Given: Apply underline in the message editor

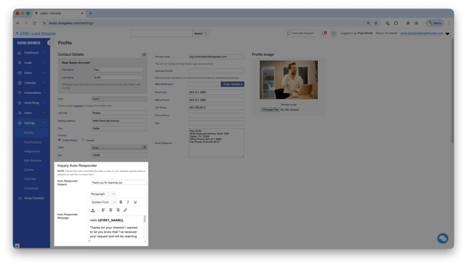Looking at the screenshot, I should 135,202.
